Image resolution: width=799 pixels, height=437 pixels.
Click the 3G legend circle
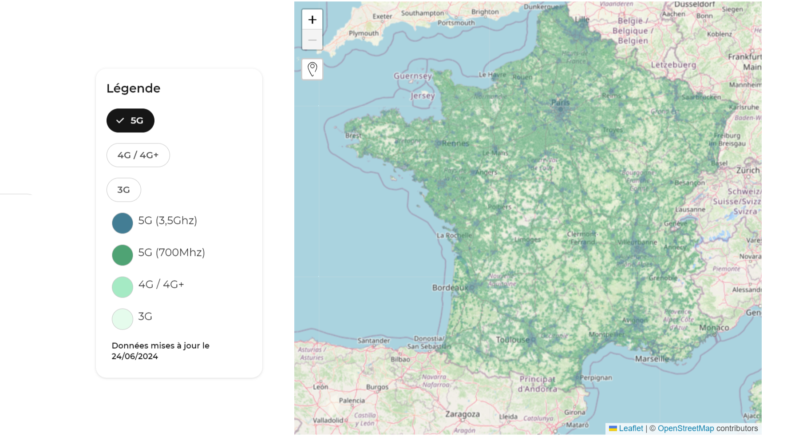122,319
